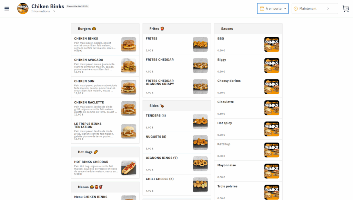Click the Cheesy doritos sauce logo image

click(x=272, y=87)
